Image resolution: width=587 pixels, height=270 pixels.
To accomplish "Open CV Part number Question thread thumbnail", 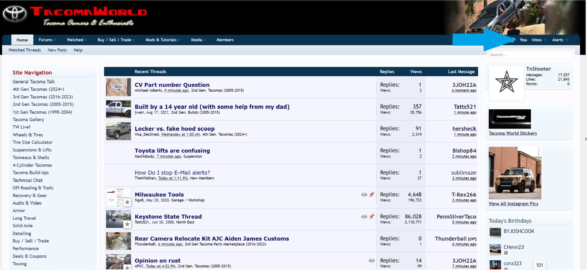I will (118, 87).
